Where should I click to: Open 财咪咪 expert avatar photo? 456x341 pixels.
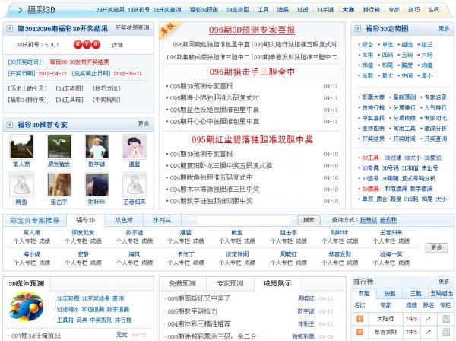pyautogui.click(x=97, y=185)
